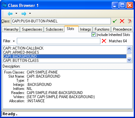Click the Readers value CAPI:SIMPLE-PANE-BACKGROUND

click(55, 93)
